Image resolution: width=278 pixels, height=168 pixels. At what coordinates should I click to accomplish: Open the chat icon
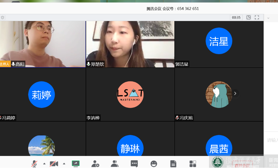click(x=134, y=164)
